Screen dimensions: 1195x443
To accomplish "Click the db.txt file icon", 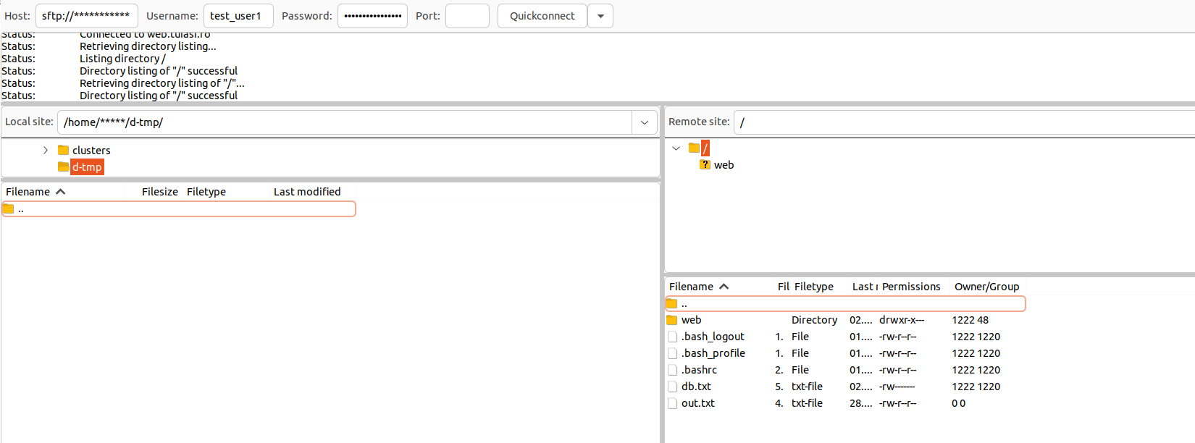I will [672, 387].
